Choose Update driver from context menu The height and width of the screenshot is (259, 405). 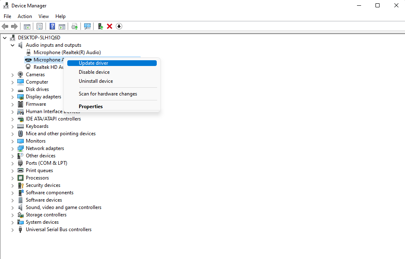tap(112, 63)
